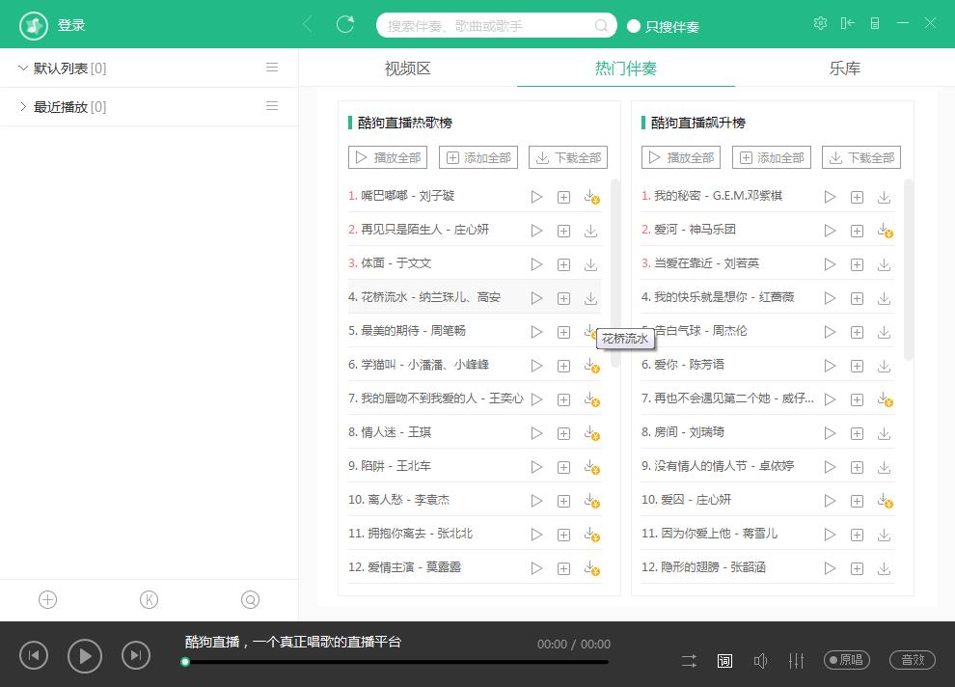Click the play button in the bottom player

pyautogui.click(x=85, y=656)
